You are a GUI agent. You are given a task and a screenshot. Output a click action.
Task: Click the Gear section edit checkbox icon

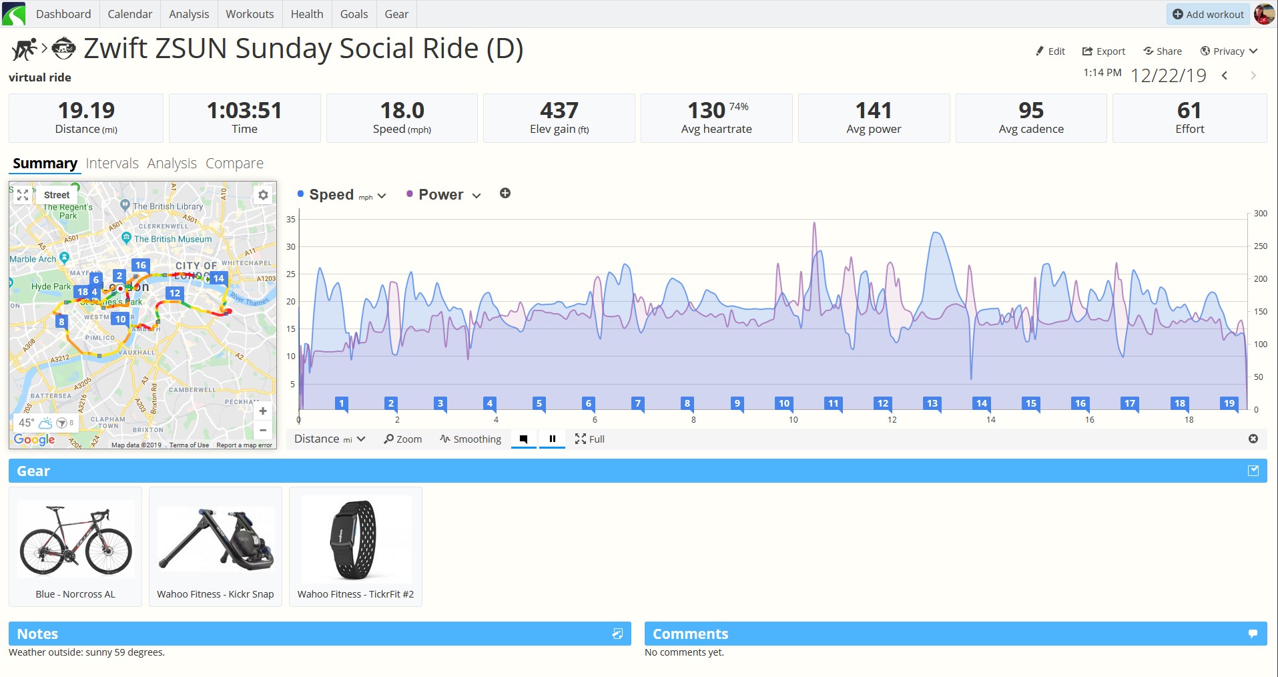(x=1253, y=471)
